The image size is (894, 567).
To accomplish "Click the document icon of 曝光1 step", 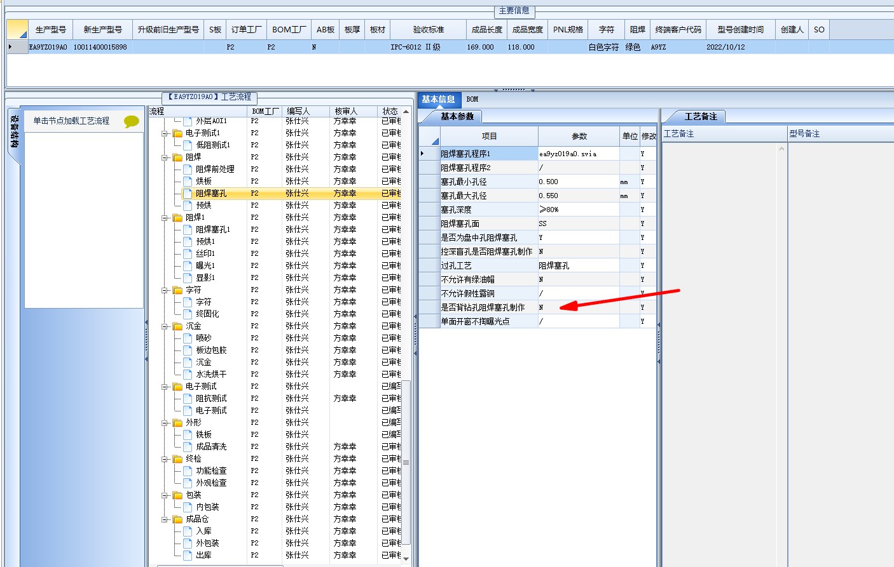I will click(188, 266).
